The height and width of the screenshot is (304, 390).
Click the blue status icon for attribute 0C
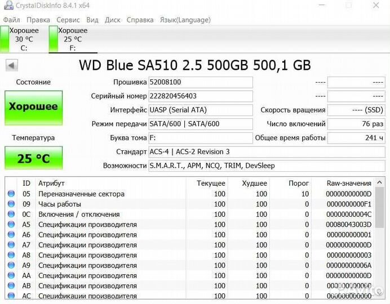coord(11,214)
